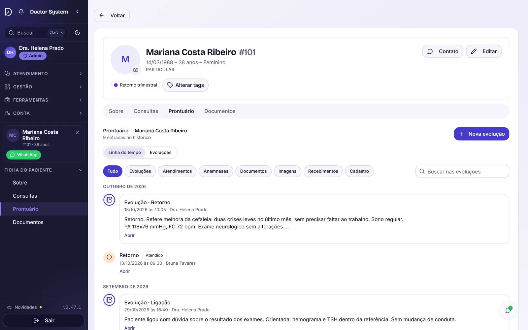Image resolution: width=528 pixels, height=330 pixels.
Task: Toggle dark mode moon icon
Action: (78, 33)
